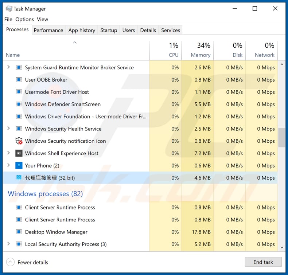Click the Fewer details link
The height and width of the screenshot is (275, 288).
click(x=33, y=262)
